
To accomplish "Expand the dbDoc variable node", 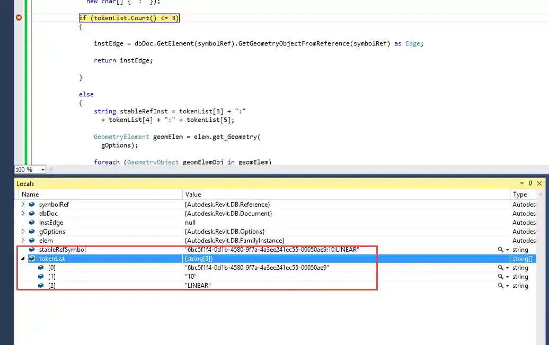I will coord(23,214).
